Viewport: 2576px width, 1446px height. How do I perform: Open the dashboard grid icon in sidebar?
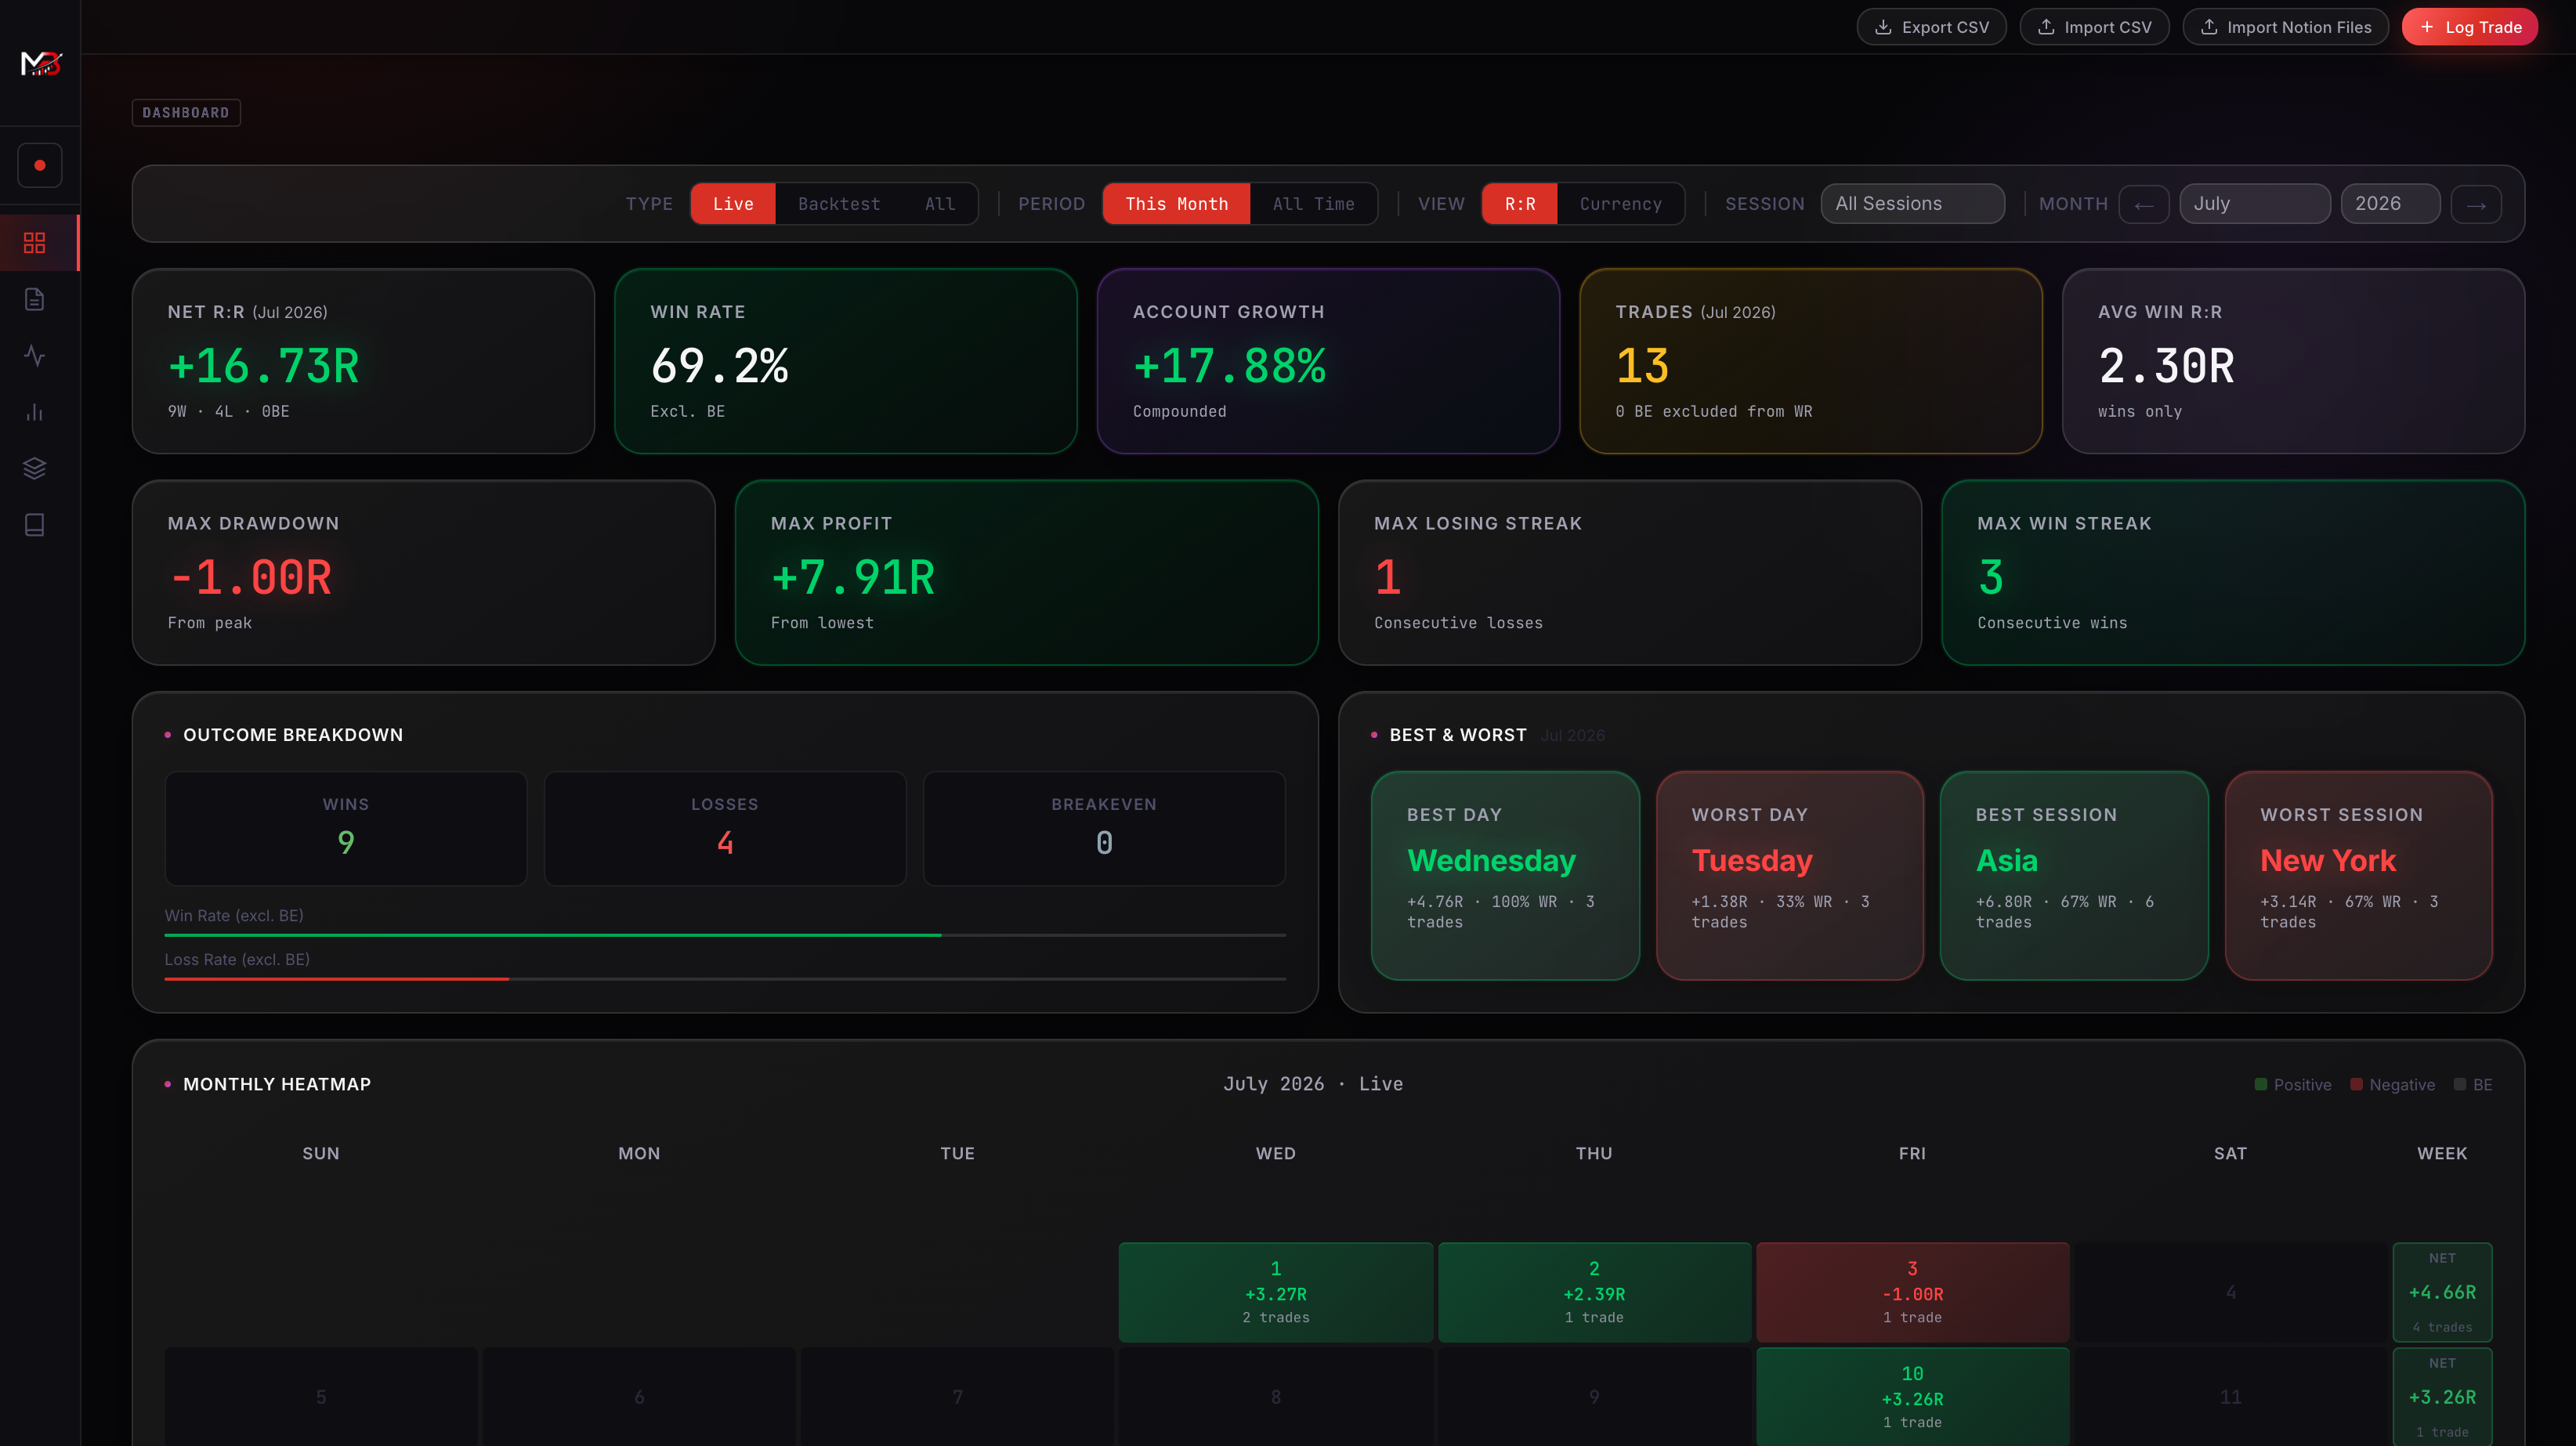pos(35,243)
